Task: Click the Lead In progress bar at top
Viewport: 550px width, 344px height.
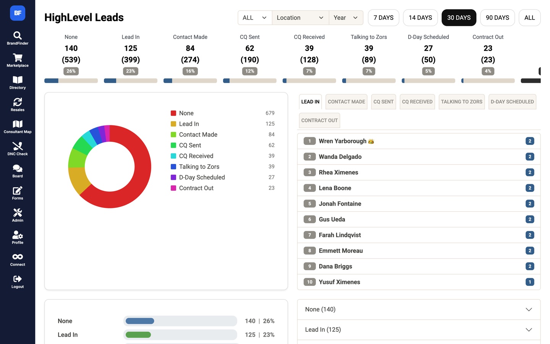Action: 131,81
